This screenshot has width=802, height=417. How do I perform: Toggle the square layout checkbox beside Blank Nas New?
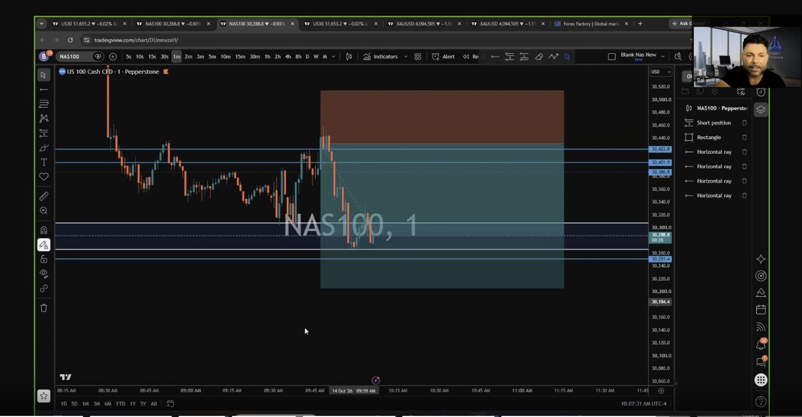[612, 57]
